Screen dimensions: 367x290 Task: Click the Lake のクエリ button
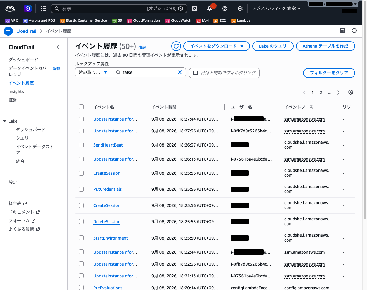[272, 46]
